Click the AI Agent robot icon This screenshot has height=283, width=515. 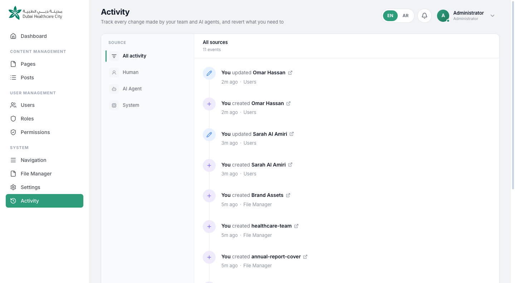(114, 89)
